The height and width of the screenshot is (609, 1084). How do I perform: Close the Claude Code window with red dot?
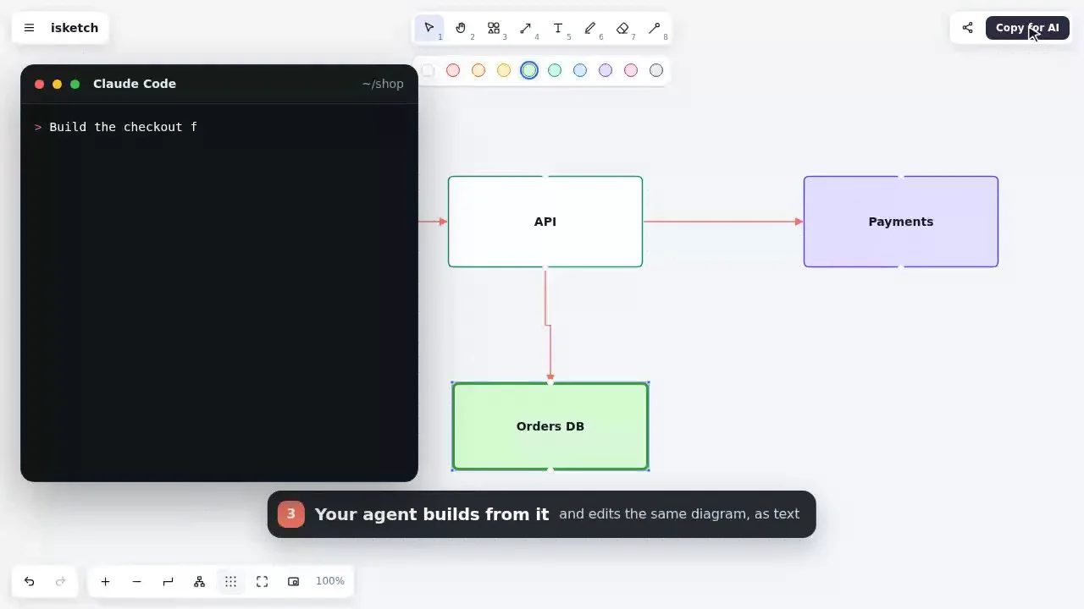tap(39, 84)
